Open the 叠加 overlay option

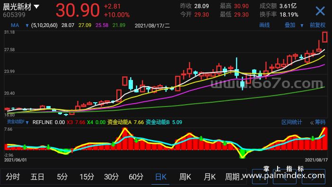[290, 25]
